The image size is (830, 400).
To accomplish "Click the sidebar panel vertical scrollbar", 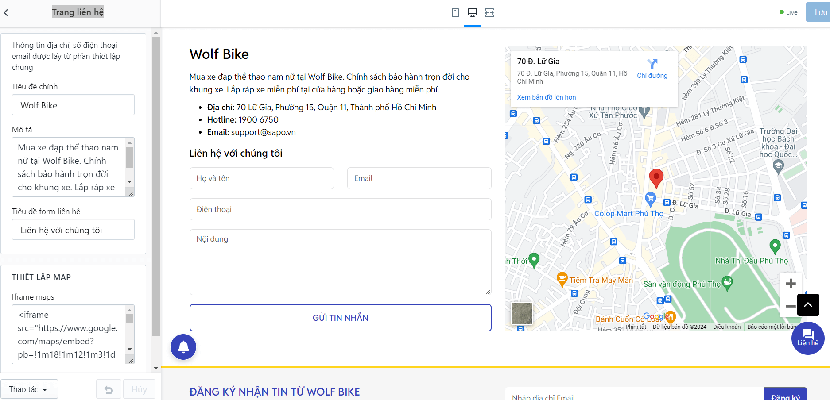I will (156, 186).
